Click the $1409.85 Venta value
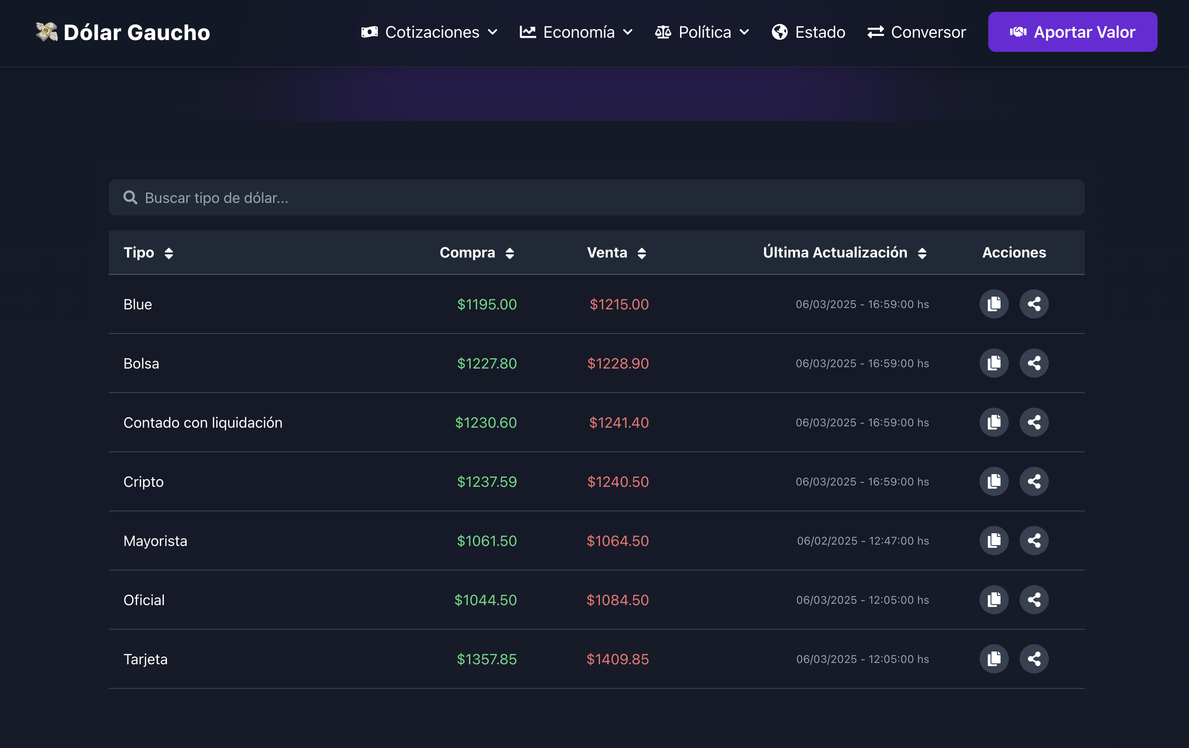1189x748 pixels. pyautogui.click(x=618, y=660)
